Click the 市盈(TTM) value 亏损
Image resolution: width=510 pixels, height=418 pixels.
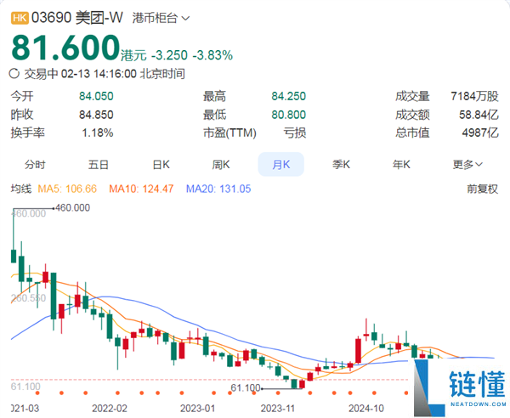click(295, 133)
